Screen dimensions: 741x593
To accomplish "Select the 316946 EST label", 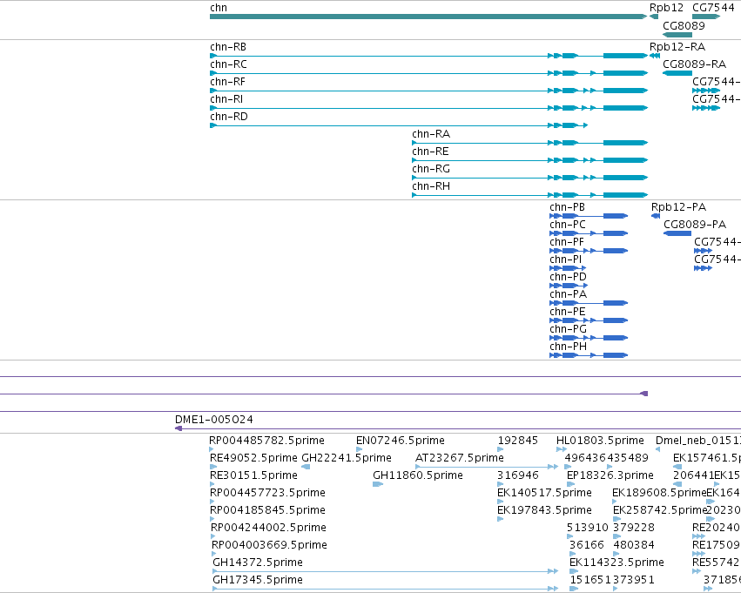I will 517,475.
